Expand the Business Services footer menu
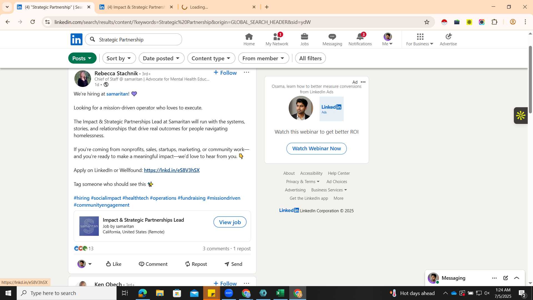The image size is (533, 300). (x=329, y=190)
